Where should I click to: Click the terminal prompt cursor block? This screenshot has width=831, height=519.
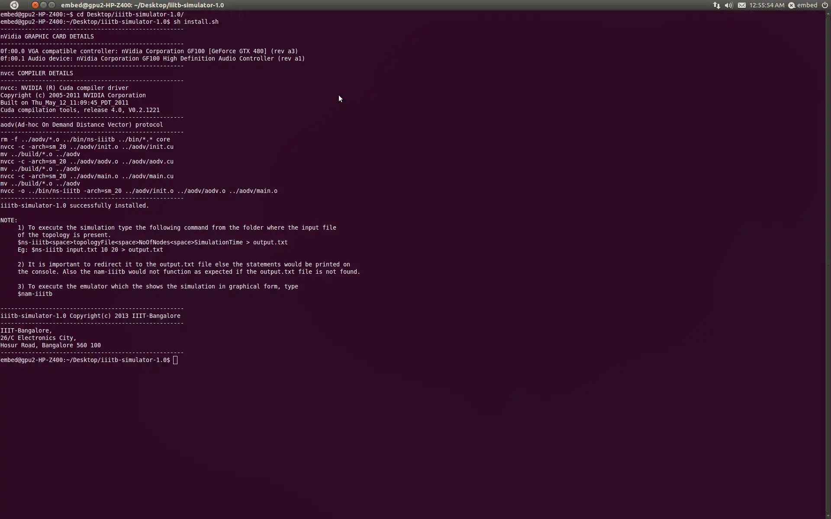[x=175, y=360]
